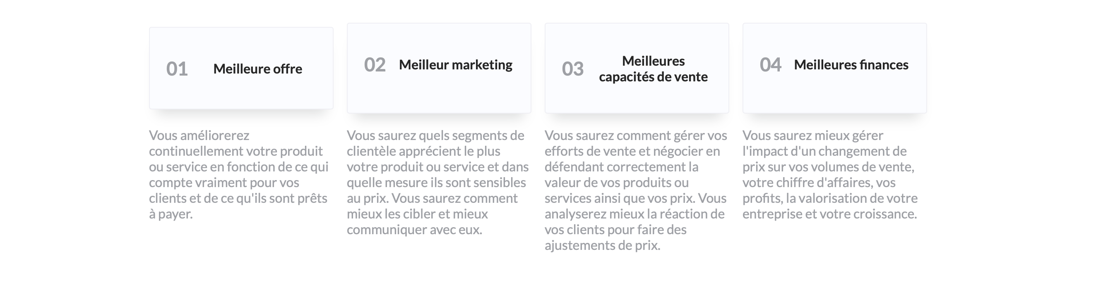Select the 01 Meilleure offre card
This screenshot has width=1096, height=304.
[241, 68]
